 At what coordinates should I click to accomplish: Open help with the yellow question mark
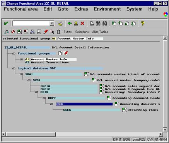coord(142,24)
